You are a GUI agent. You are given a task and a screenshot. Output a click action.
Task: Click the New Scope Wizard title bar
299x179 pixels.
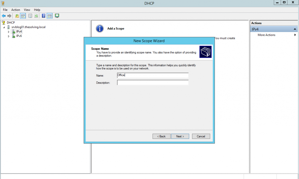click(149, 41)
